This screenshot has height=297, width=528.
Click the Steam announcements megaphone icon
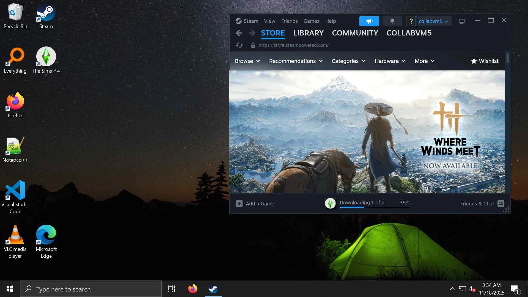click(369, 21)
